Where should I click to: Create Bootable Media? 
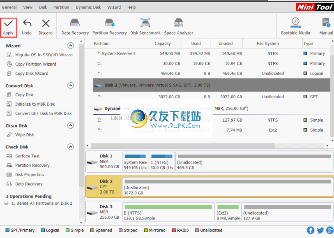tap(295, 27)
